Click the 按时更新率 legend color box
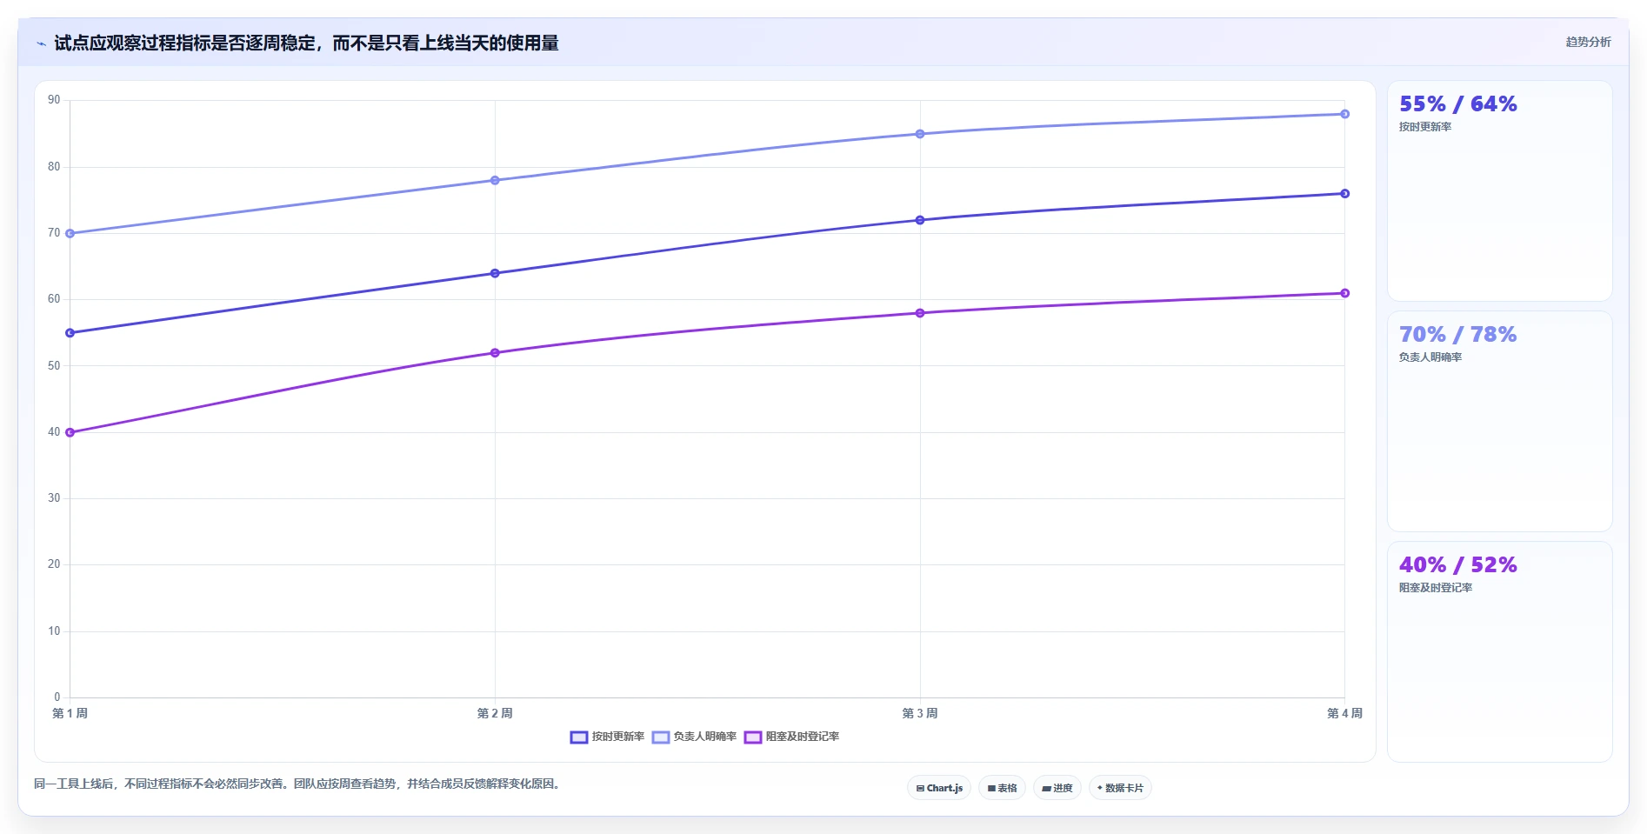 [x=579, y=737]
